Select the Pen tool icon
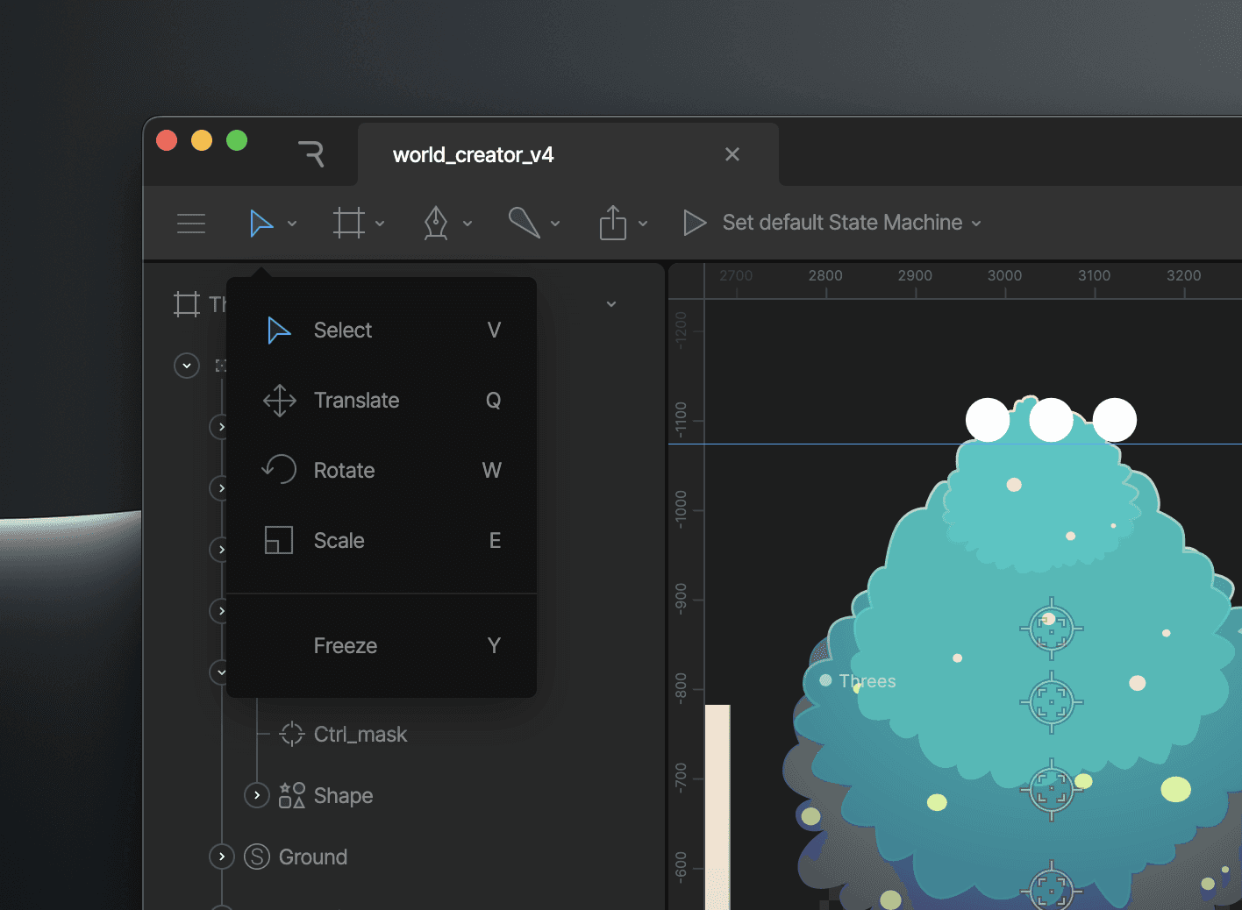Image resolution: width=1242 pixels, height=910 pixels. [x=436, y=224]
